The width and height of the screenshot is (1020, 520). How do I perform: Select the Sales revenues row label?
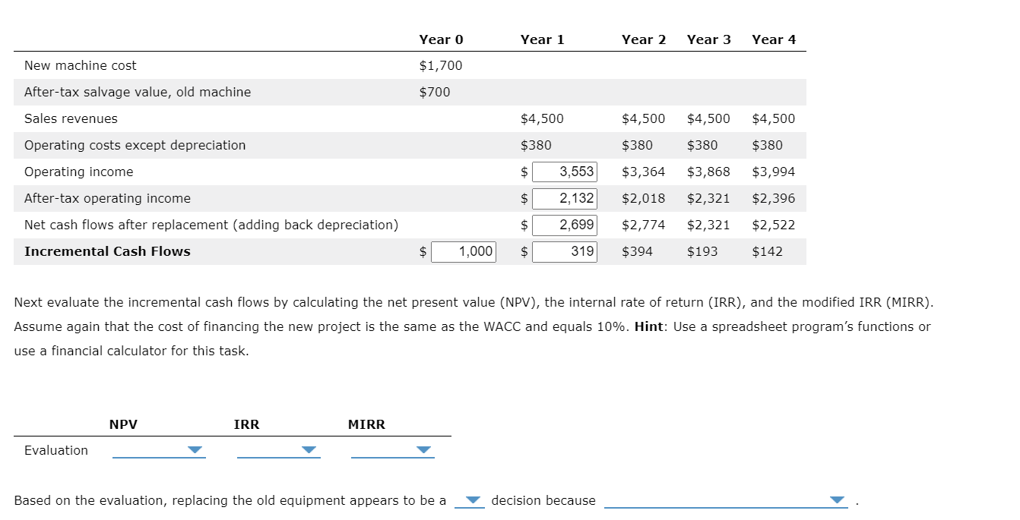coord(71,118)
